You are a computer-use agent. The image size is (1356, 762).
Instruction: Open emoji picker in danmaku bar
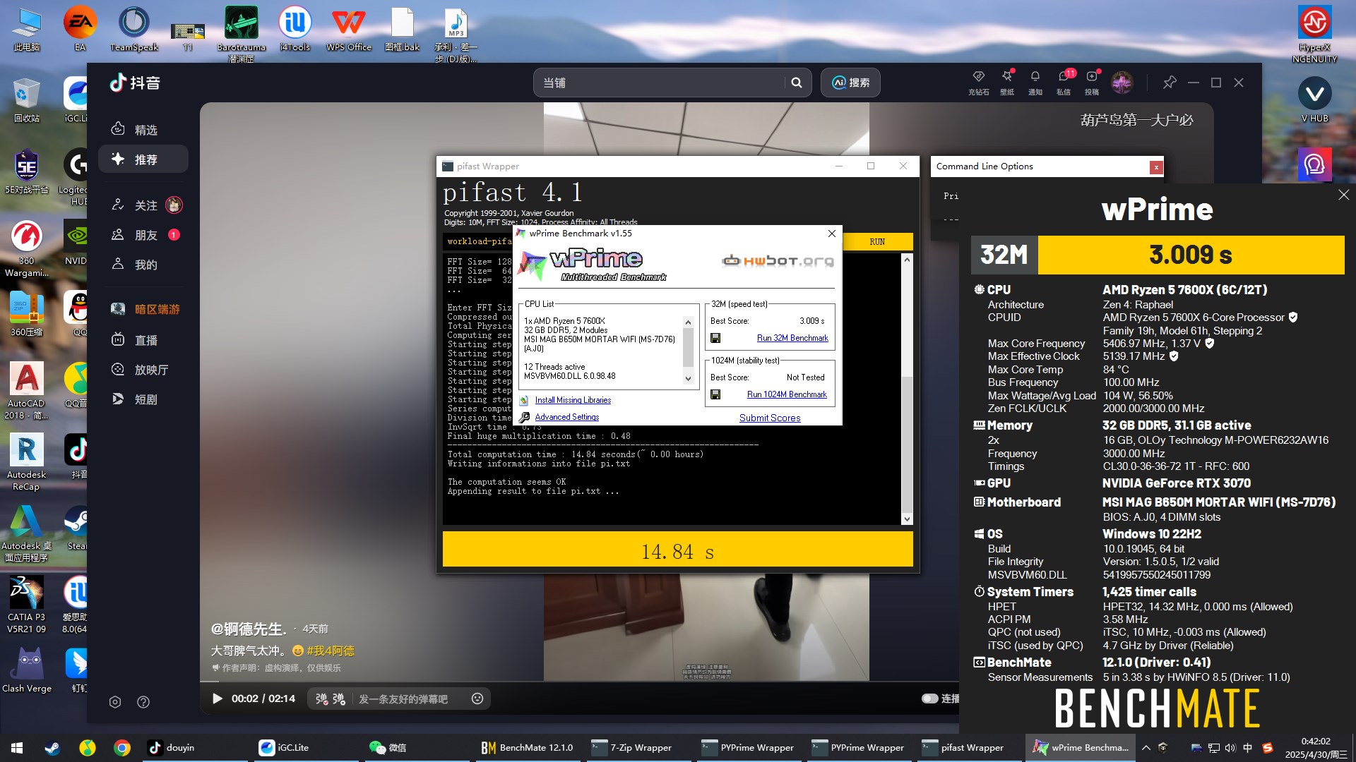[x=477, y=698]
